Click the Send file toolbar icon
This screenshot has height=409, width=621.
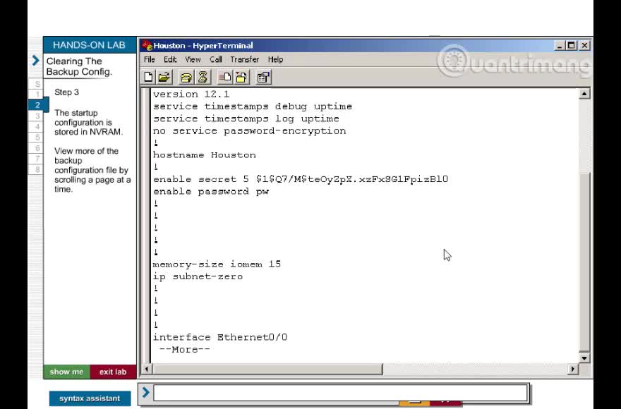click(225, 77)
